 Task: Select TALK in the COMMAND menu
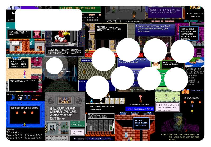(x=13, y=62)
